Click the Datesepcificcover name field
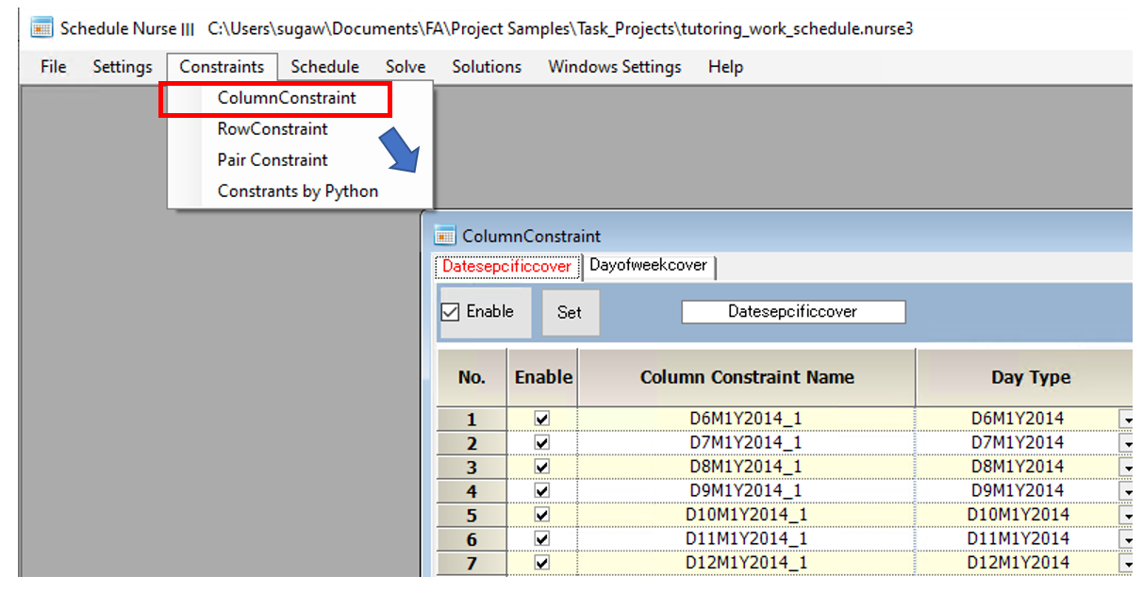 tap(792, 311)
